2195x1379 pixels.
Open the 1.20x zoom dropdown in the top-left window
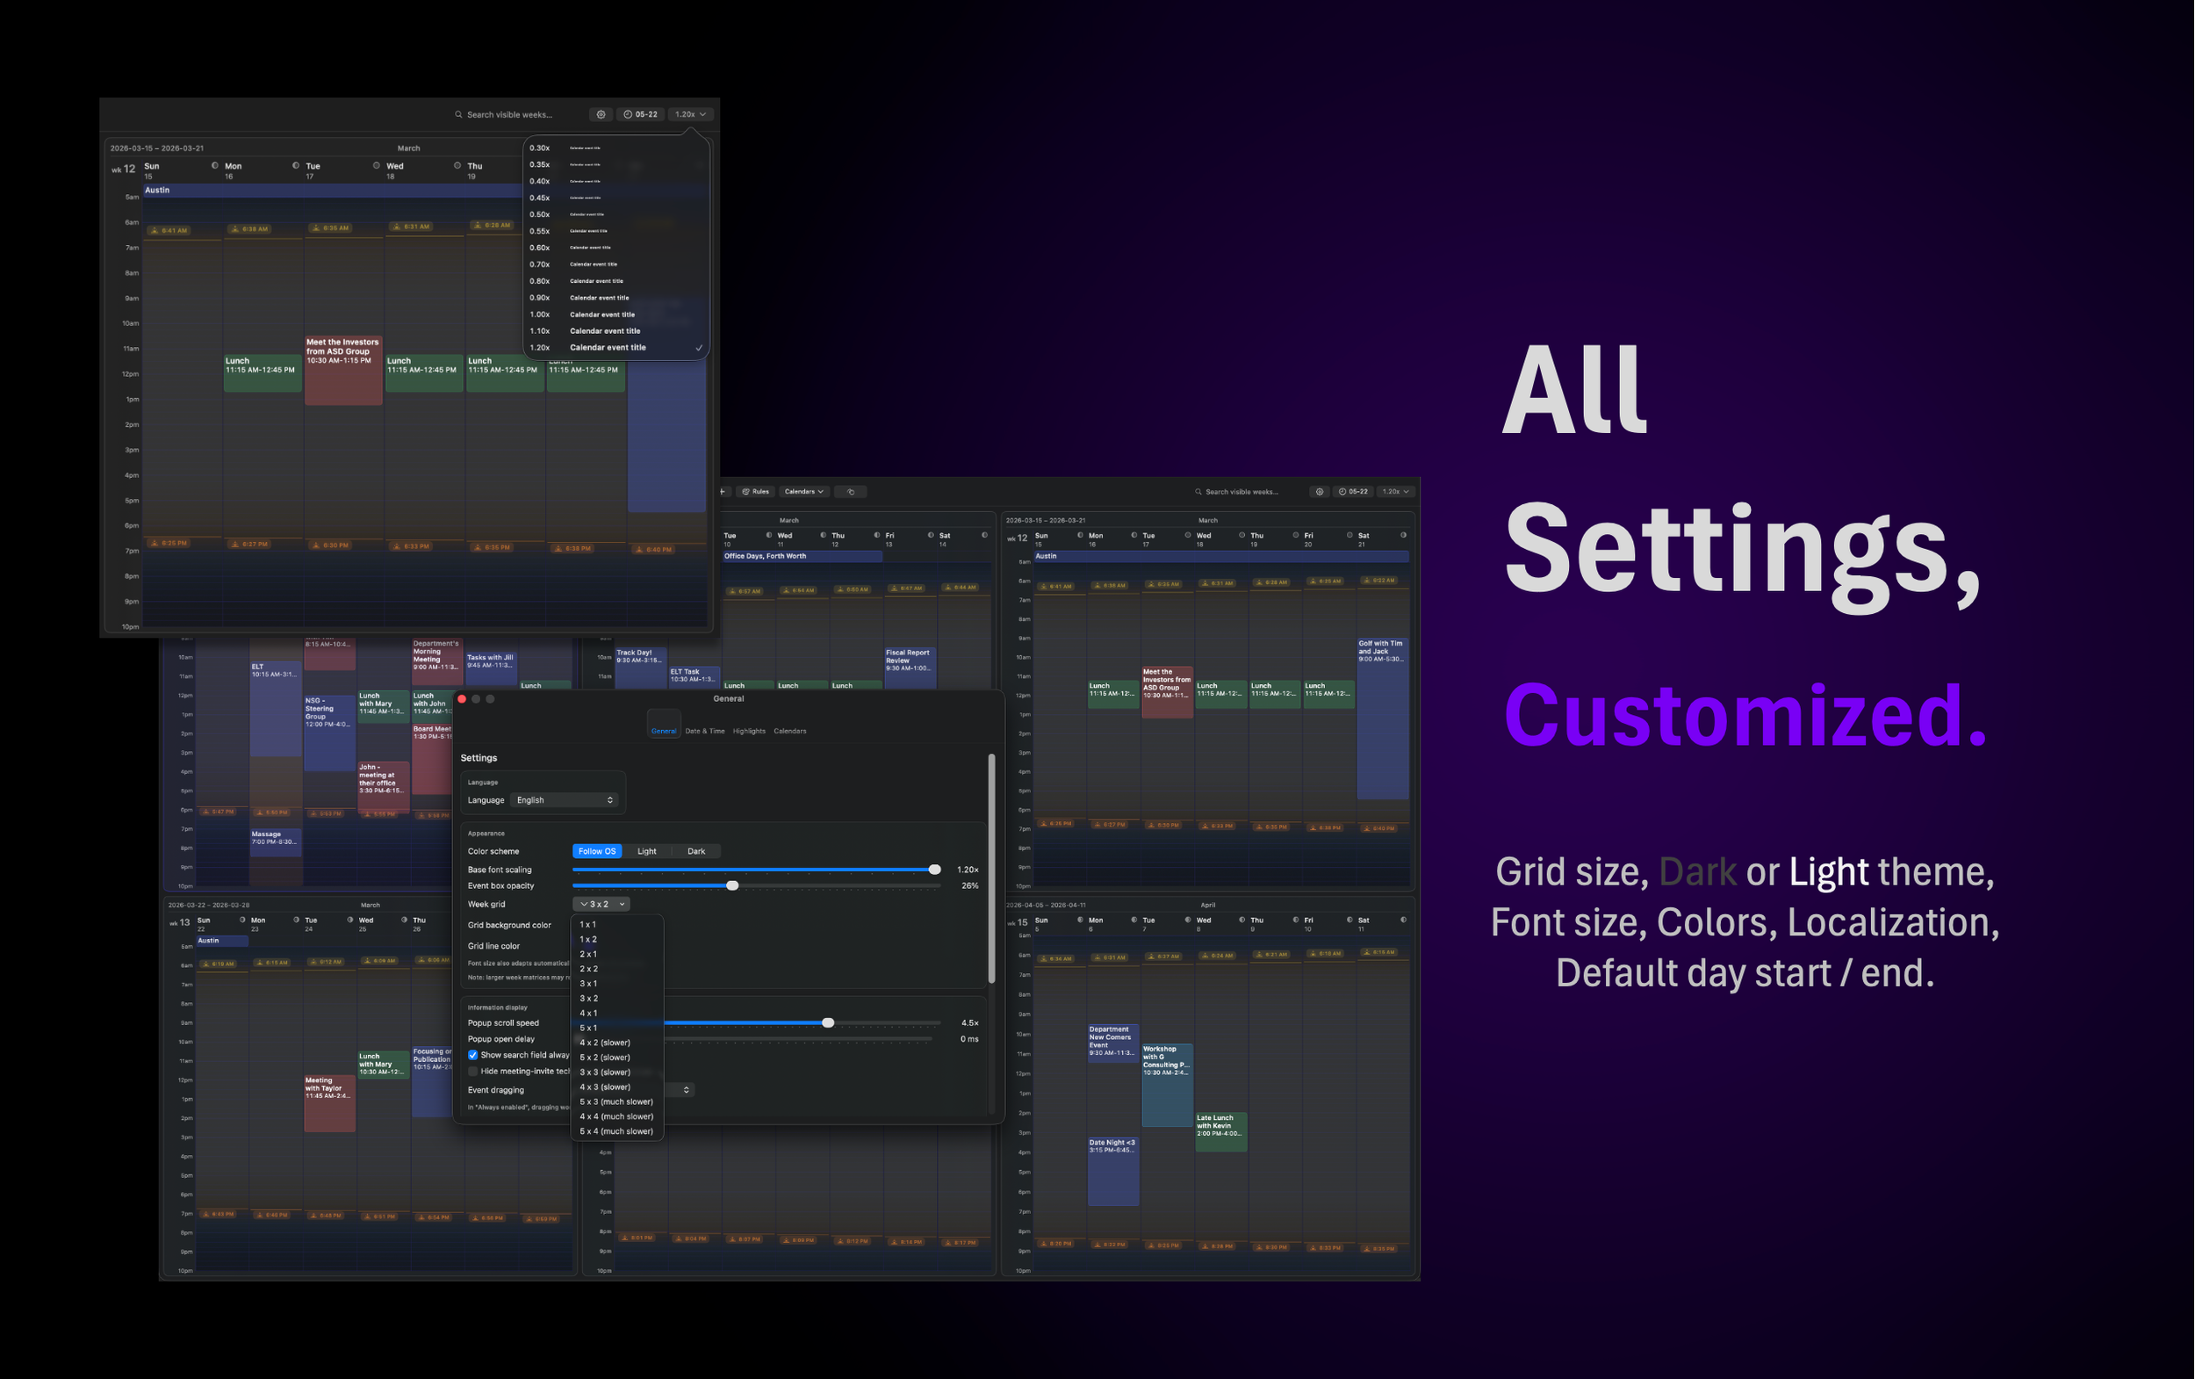[690, 115]
